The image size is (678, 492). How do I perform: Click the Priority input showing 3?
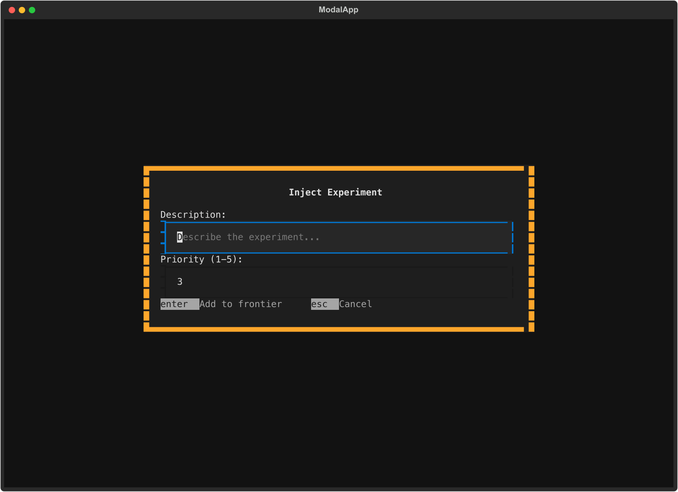(337, 282)
